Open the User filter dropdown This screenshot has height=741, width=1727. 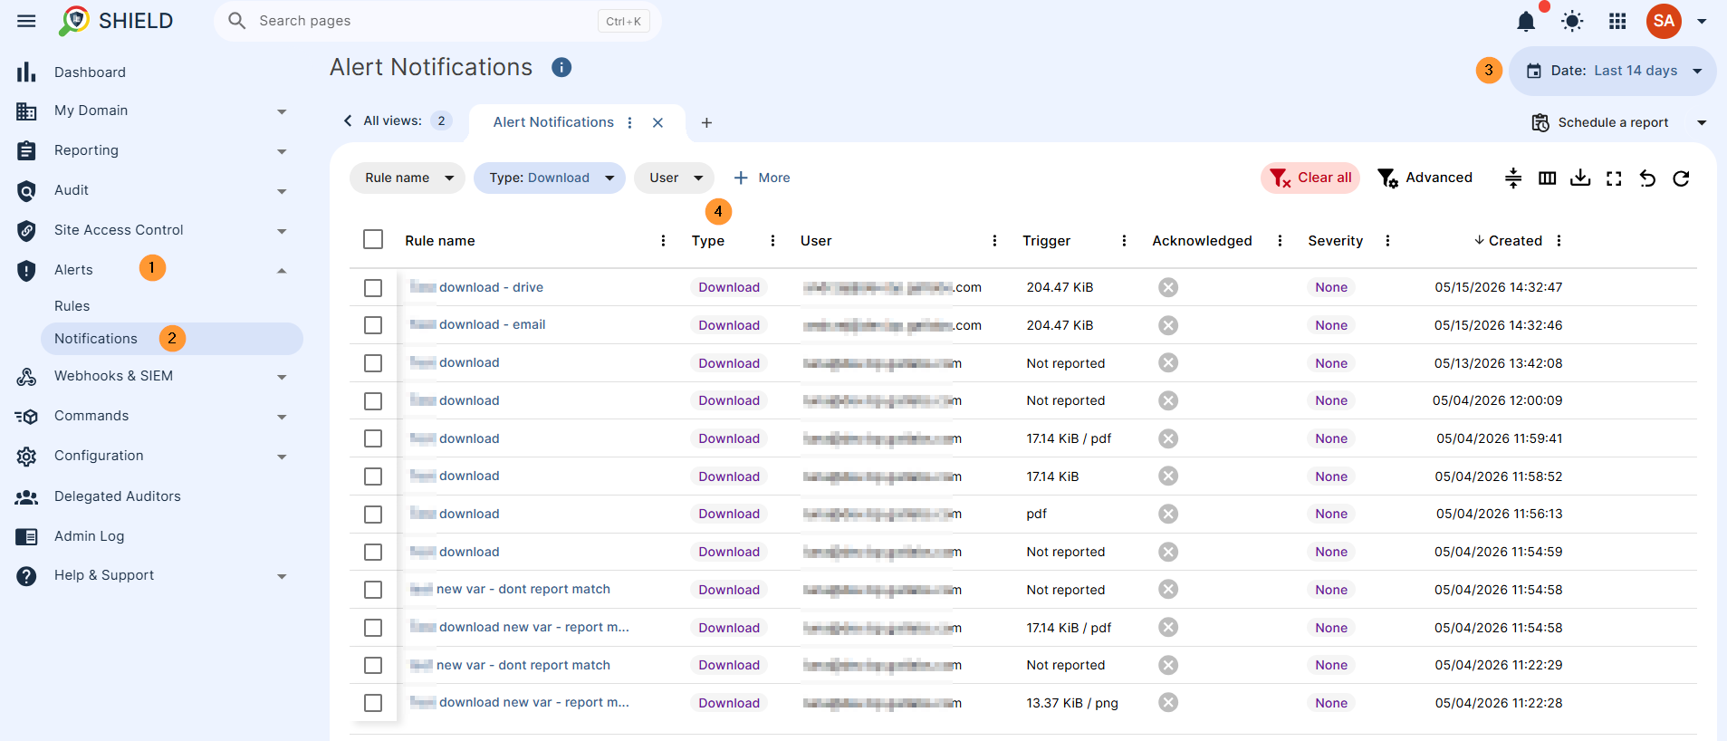coord(674,178)
